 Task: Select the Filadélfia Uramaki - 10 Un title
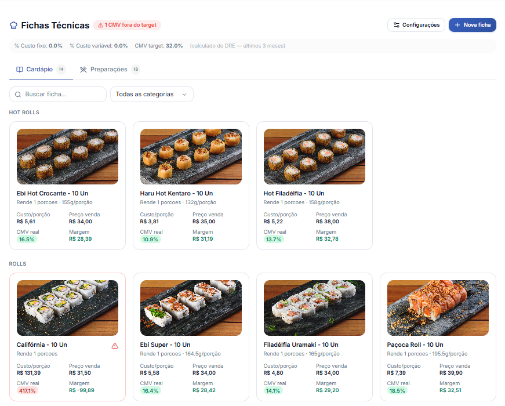click(x=301, y=345)
